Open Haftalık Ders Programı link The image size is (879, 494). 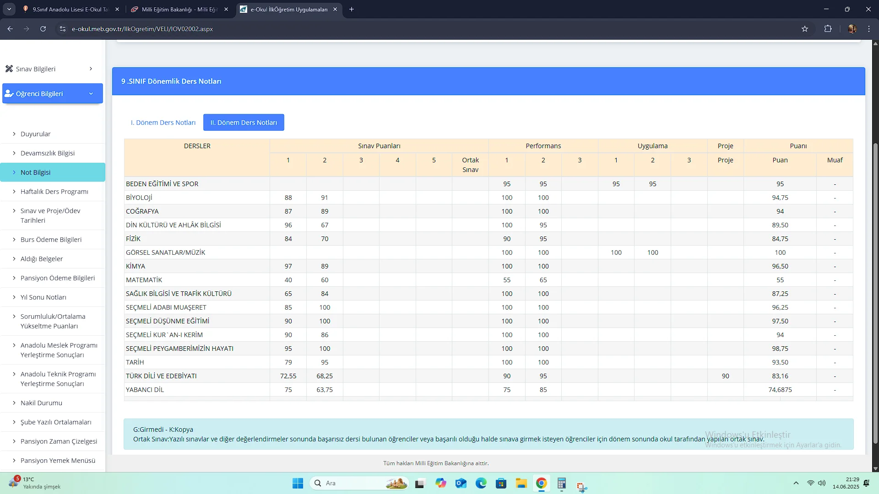tap(54, 192)
